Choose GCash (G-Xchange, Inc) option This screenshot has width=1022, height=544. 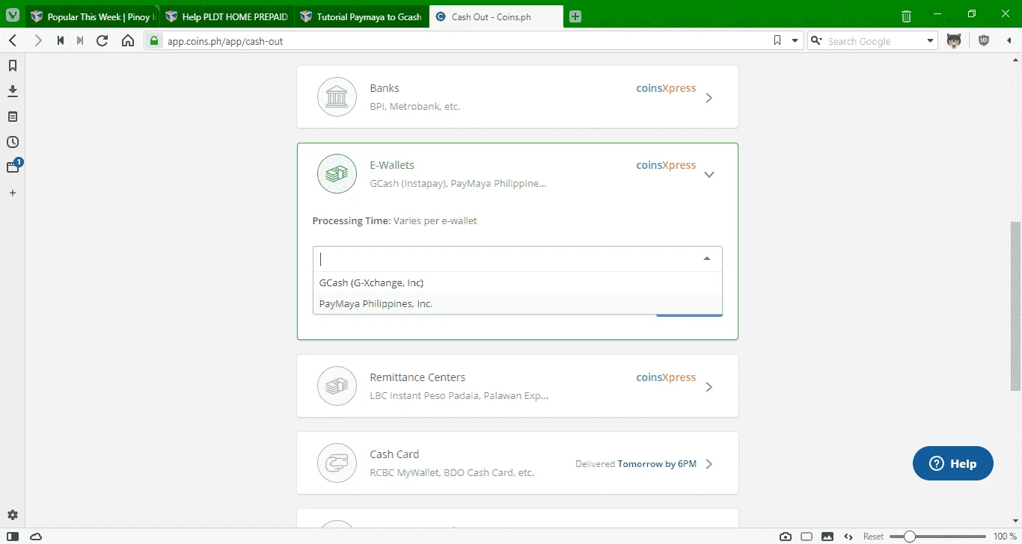point(517,282)
